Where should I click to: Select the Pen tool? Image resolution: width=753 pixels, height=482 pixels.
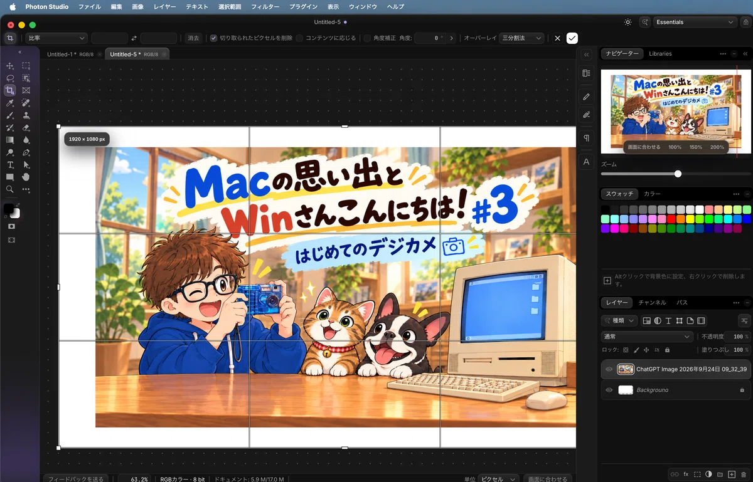coord(26,152)
